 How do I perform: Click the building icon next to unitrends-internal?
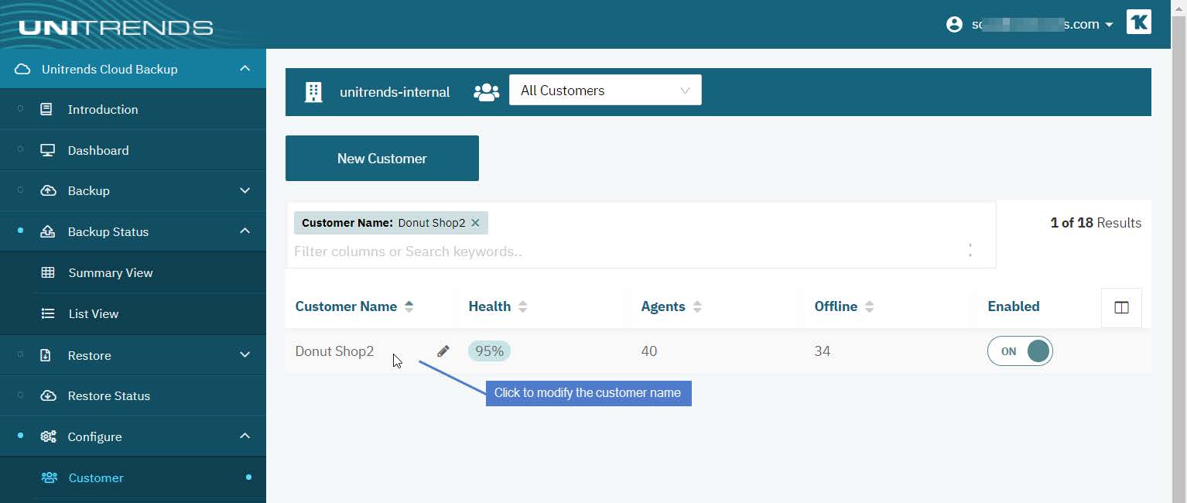pos(313,92)
